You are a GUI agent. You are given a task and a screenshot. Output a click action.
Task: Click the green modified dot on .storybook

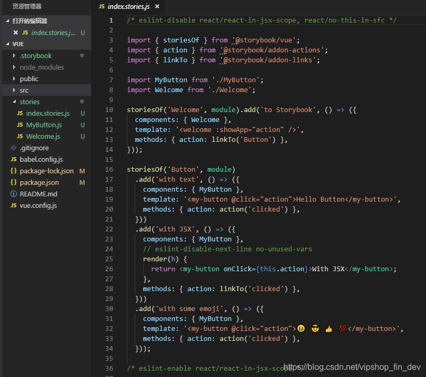click(82, 56)
